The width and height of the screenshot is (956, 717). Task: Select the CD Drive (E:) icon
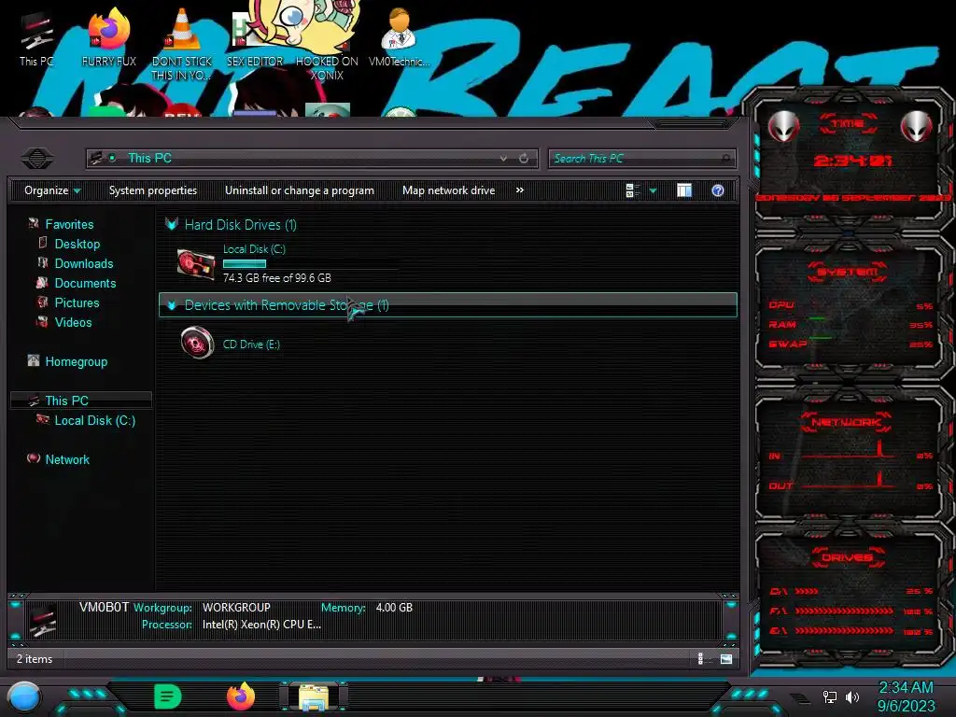coord(197,343)
